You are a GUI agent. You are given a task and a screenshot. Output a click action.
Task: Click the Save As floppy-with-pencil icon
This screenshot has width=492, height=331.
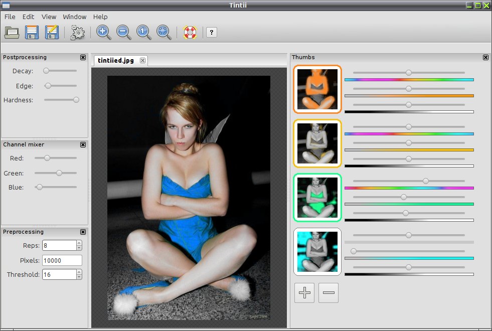pyautogui.click(x=52, y=32)
